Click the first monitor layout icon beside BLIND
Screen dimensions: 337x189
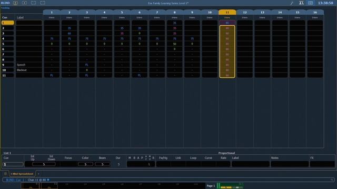(x=15, y=3)
